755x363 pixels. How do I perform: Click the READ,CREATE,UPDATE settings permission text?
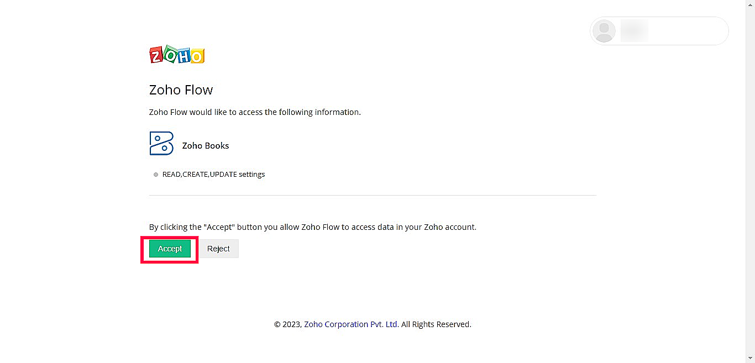pyautogui.click(x=213, y=175)
